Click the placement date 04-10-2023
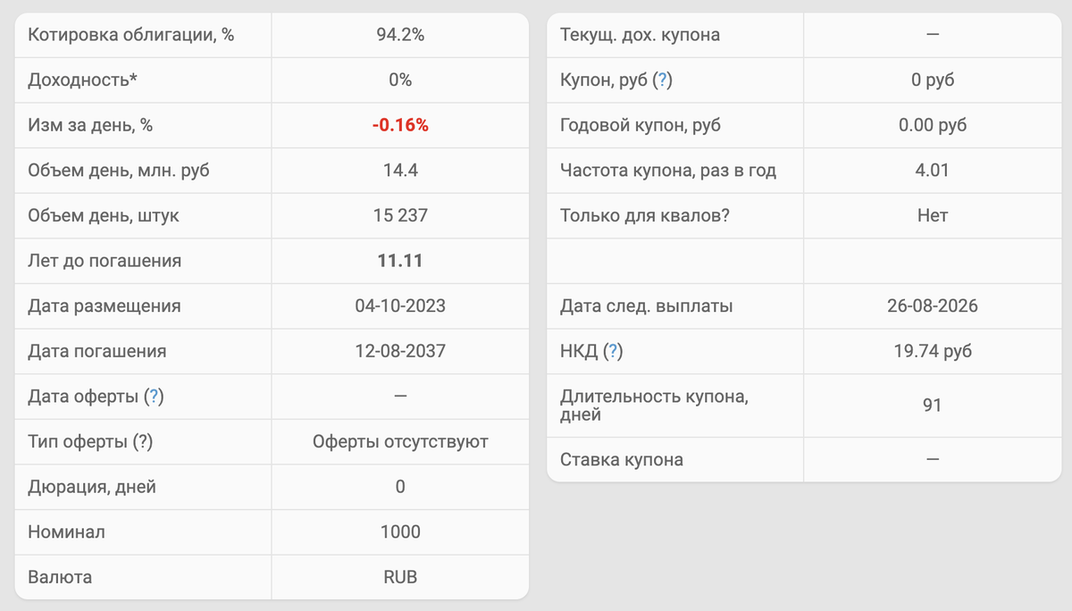The width and height of the screenshot is (1072, 611). click(x=400, y=306)
